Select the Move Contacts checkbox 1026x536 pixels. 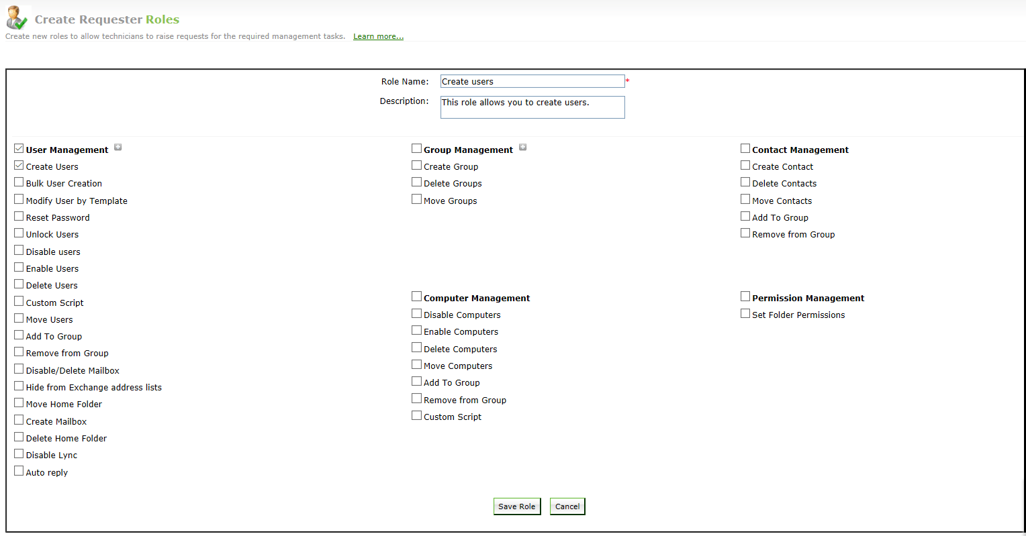pos(745,199)
